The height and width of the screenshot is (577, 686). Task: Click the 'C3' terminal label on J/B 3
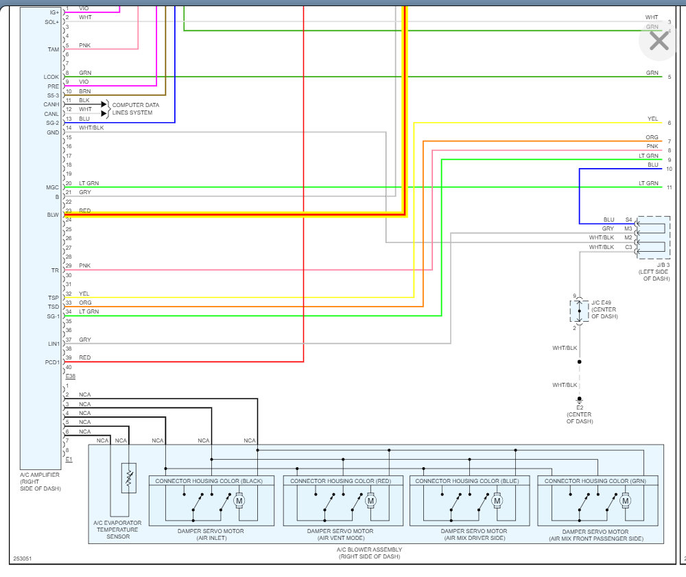[628, 247]
